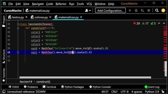
Task: Collapse the class leccion14 fold marker
Action: 18,24
